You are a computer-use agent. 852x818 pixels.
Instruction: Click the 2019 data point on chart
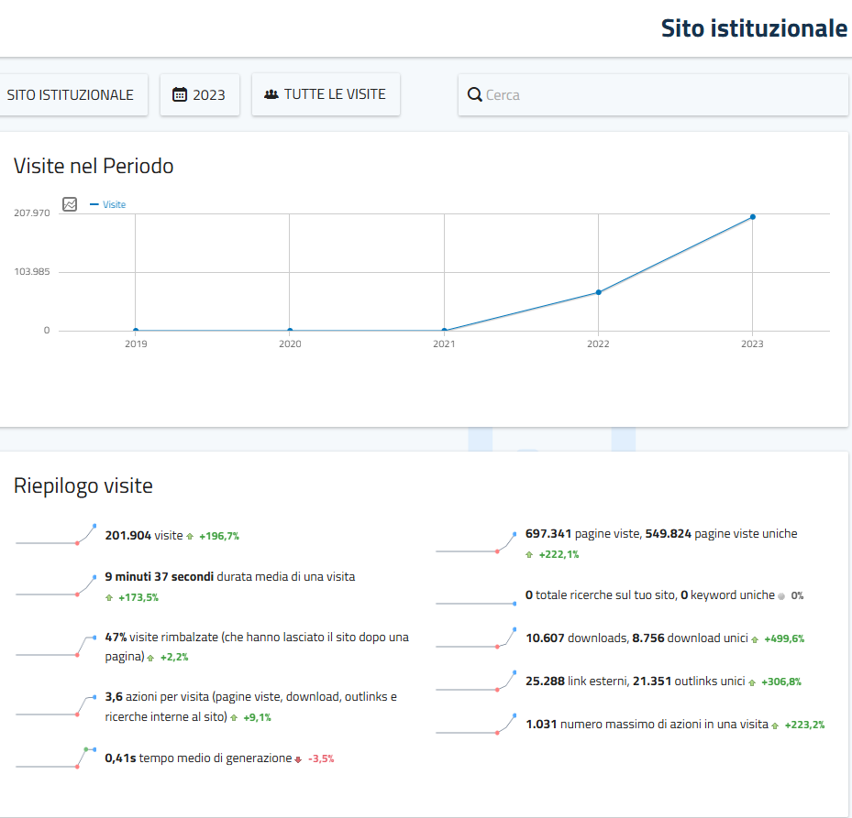(x=136, y=330)
